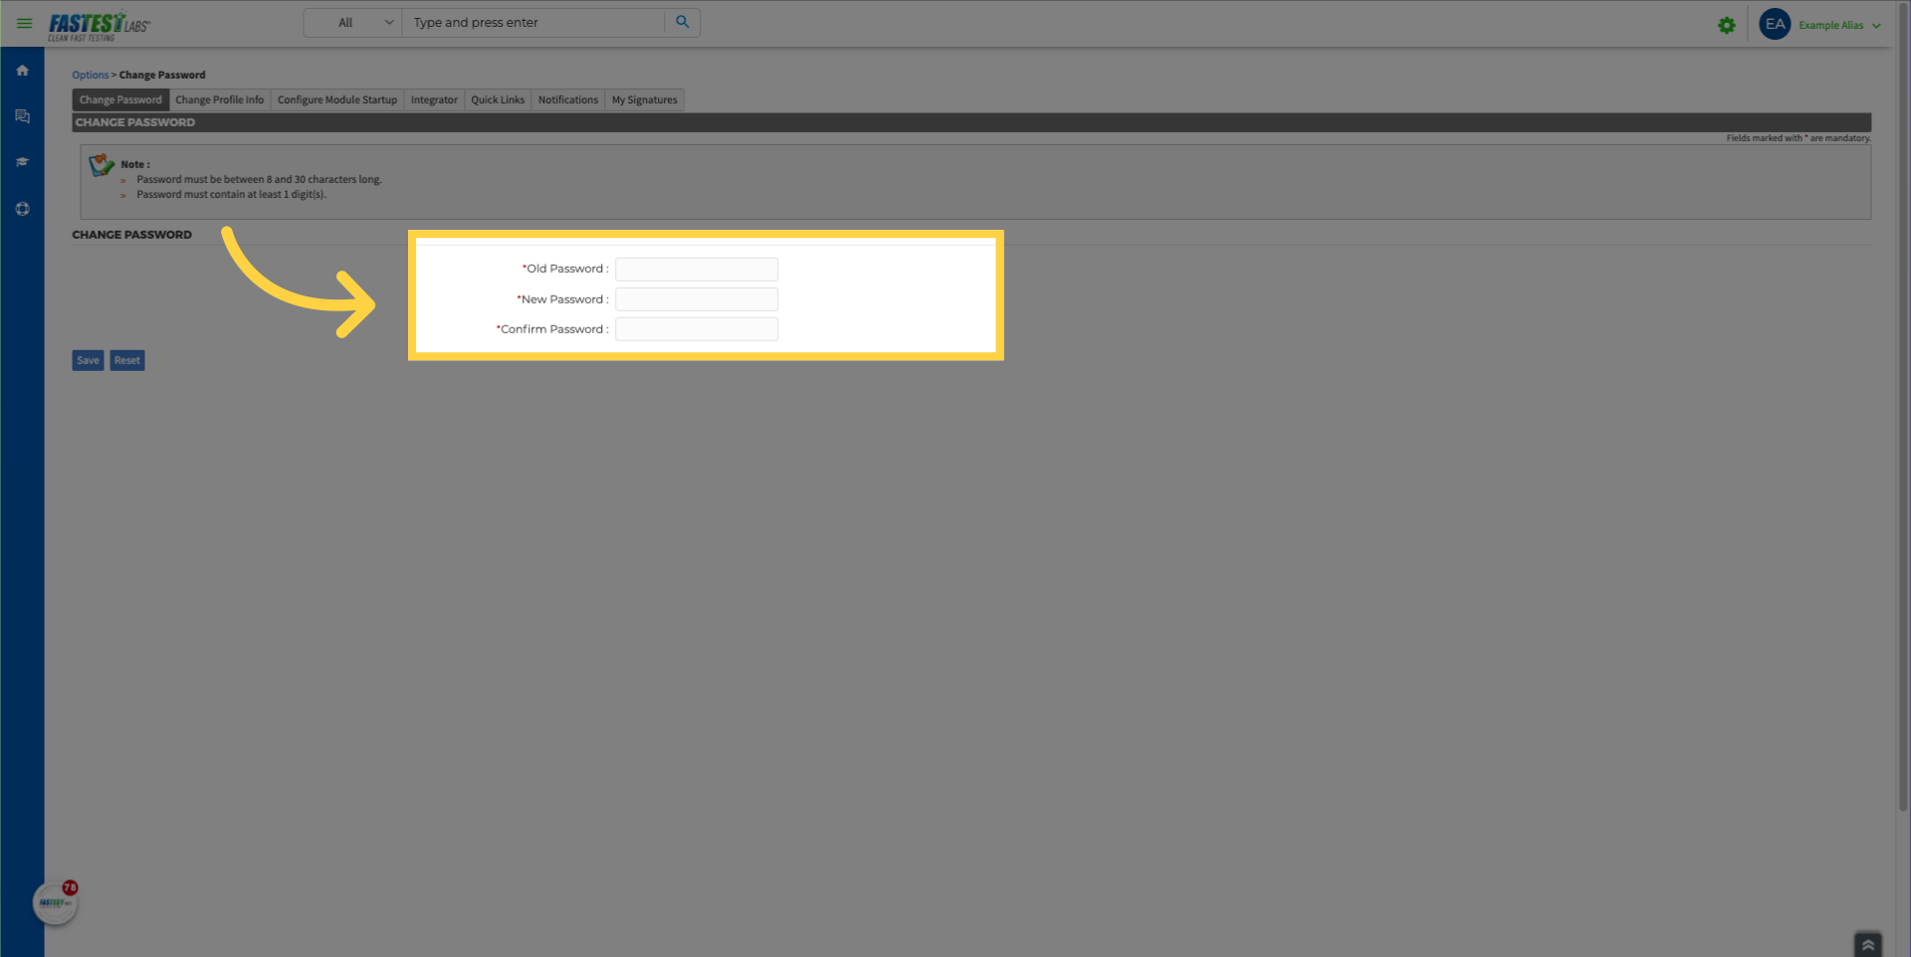Click the Save button
This screenshot has width=1911, height=957.
(88, 360)
